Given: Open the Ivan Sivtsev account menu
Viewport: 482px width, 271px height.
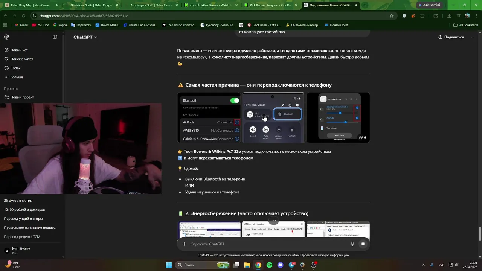Looking at the screenshot, I should [x=32, y=251].
